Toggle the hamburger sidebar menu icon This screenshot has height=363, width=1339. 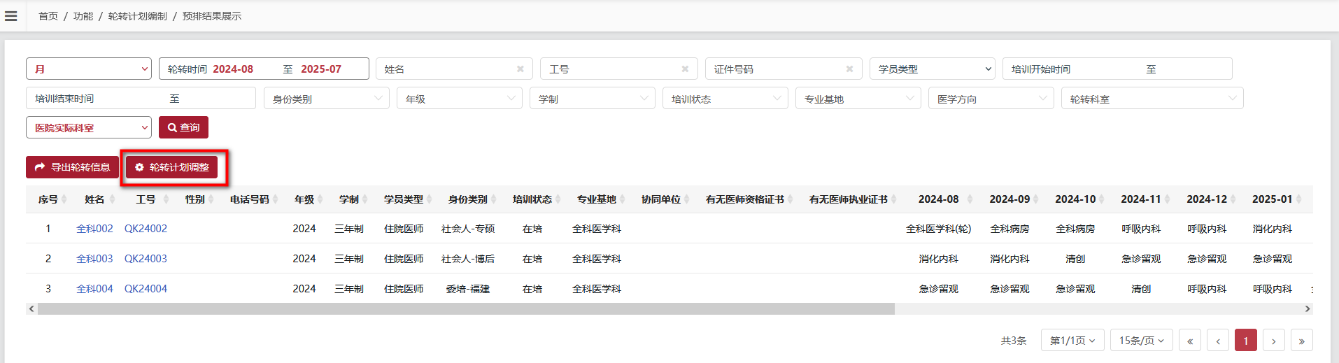click(x=10, y=15)
